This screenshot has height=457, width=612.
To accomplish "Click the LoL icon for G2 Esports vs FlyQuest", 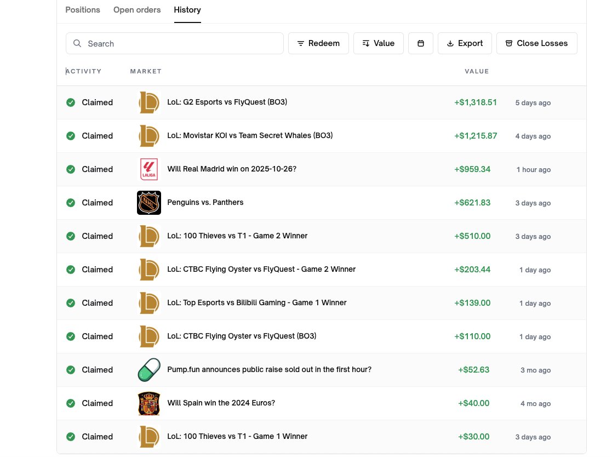I will 148,102.
